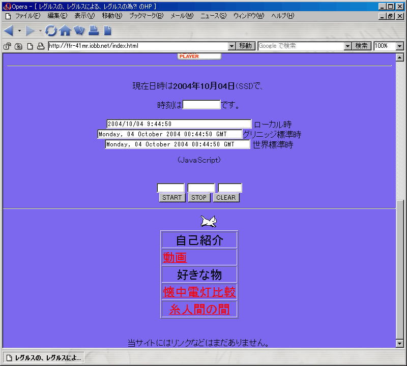Expand the address bar dropdown

click(x=232, y=46)
